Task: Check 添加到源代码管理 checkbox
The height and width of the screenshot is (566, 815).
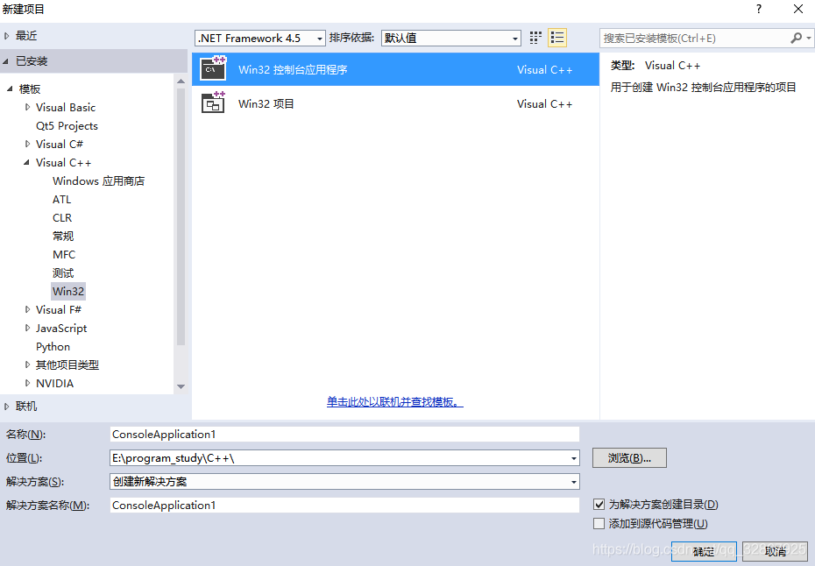Action: coord(599,523)
